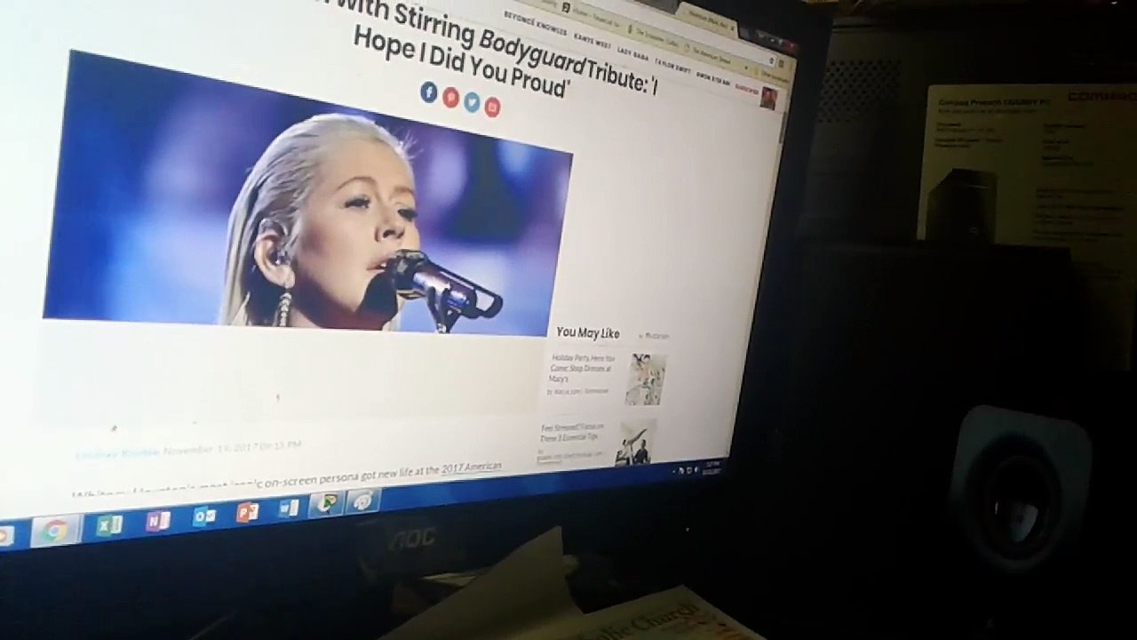Open Word from the taskbar
Screen dimensions: 1137x640
(x=289, y=508)
